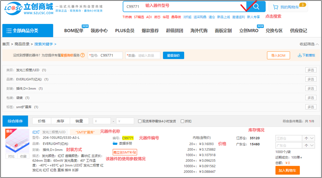Open the 江苏仓 quantity dropdown
Viewport: 322px width, 178px height.
click(x=312, y=138)
